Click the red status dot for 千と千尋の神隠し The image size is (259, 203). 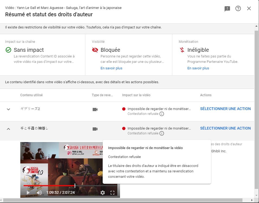coord(124,128)
